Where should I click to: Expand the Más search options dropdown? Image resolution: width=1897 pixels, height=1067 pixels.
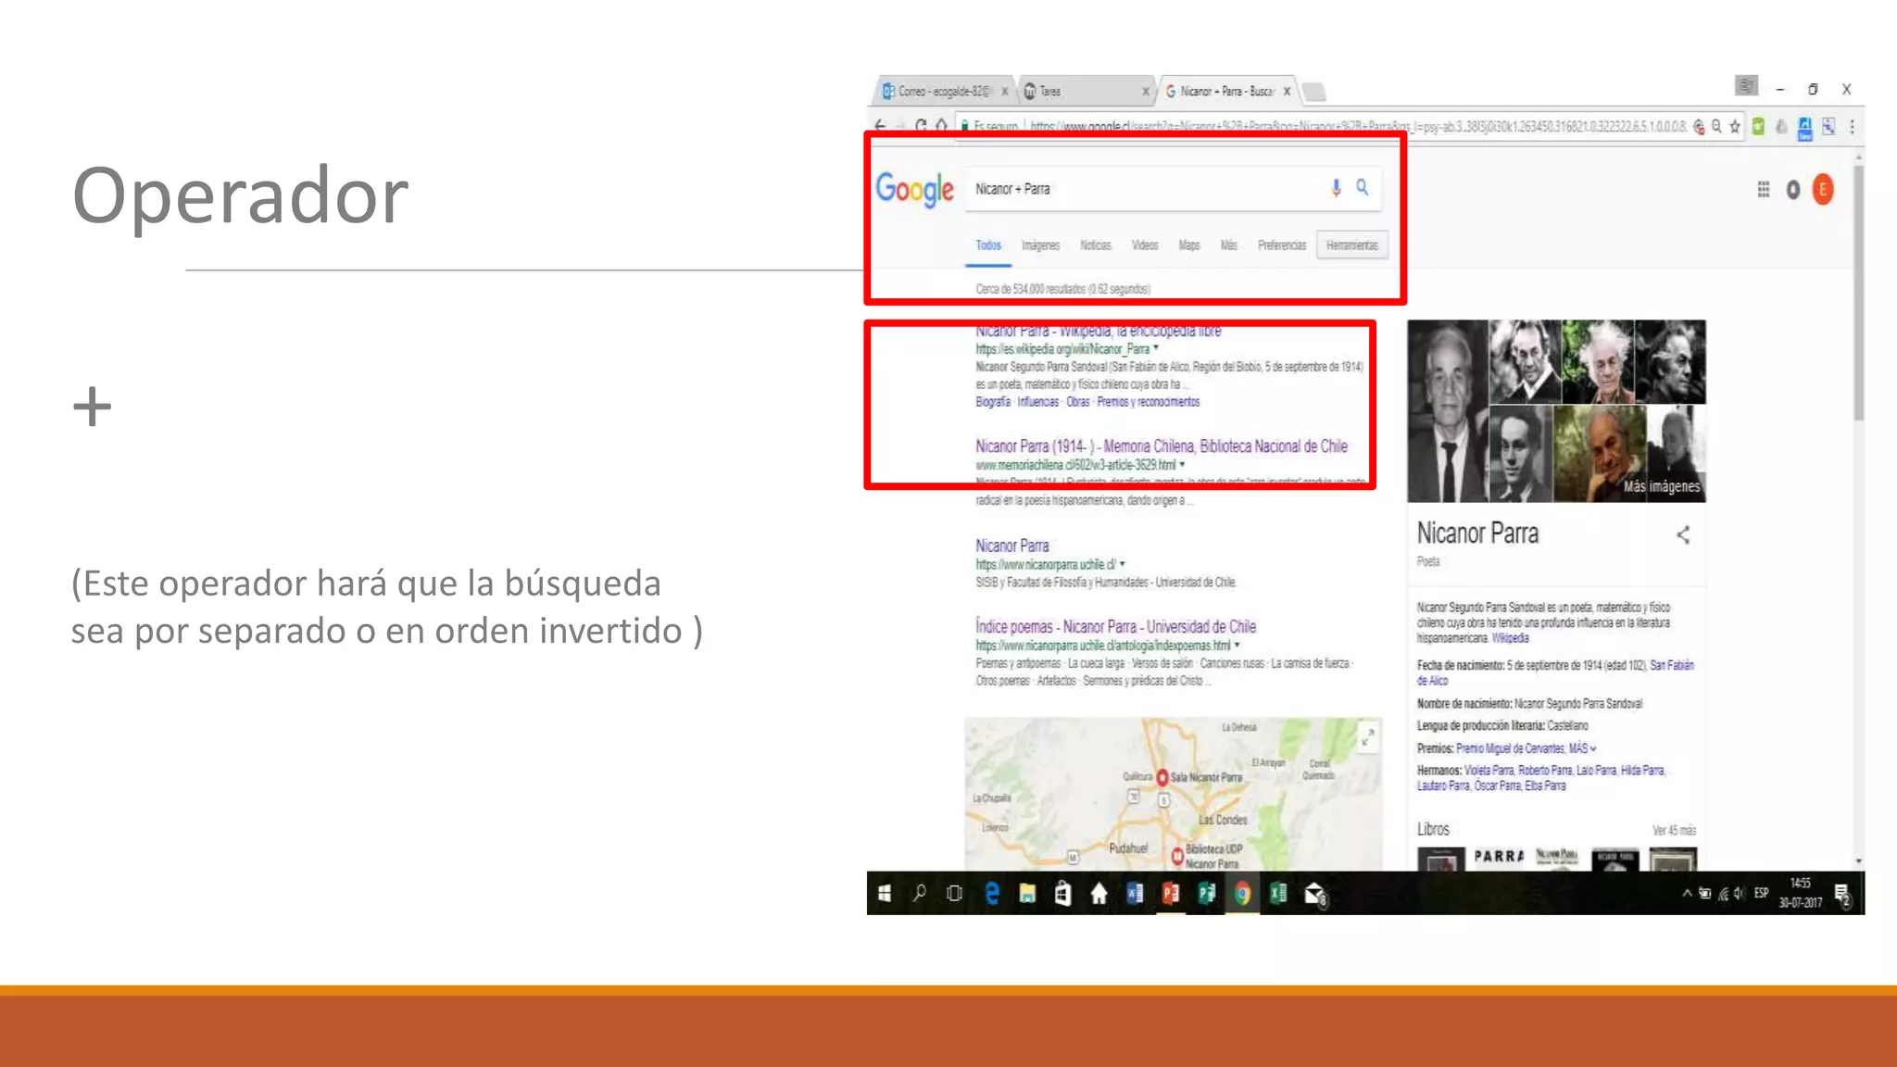[1228, 245]
